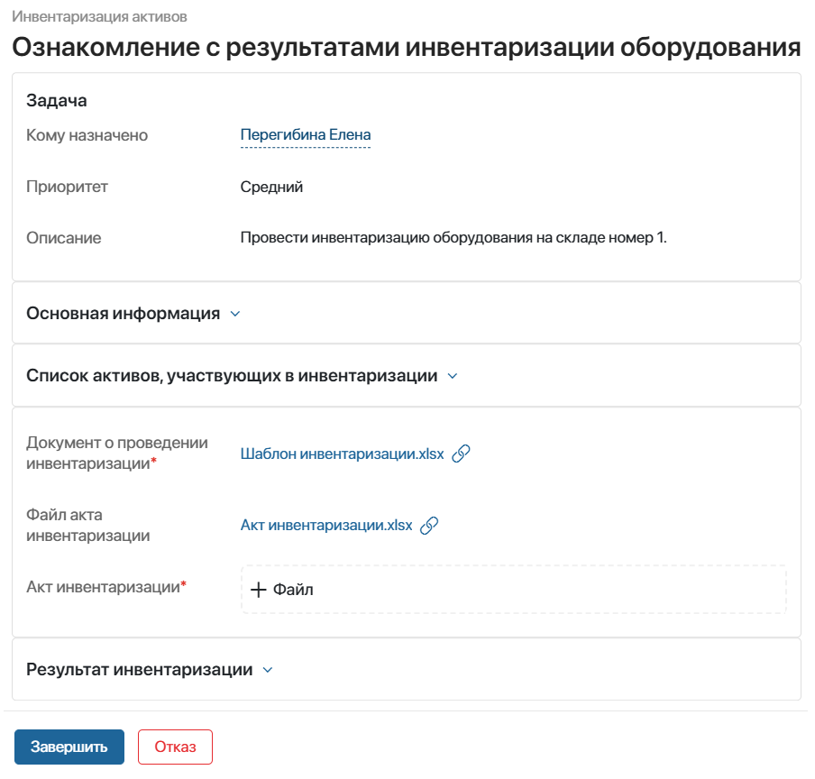The width and height of the screenshot is (815, 779).
Task: Click link icon next to Шаблон инвентаризации.xlsx
Action: pyautogui.click(x=461, y=454)
